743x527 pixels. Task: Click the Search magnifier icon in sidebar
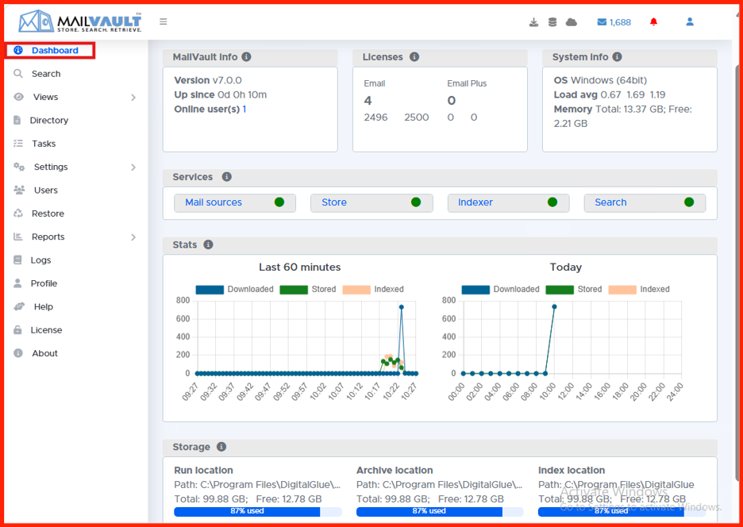point(18,74)
